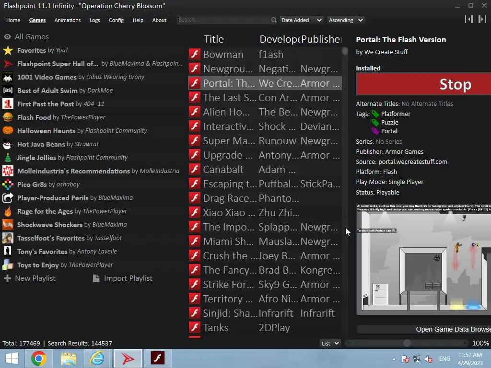The height and width of the screenshot is (368, 491).
Task: Open the Logs tab
Action: click(x=94, y=20)
